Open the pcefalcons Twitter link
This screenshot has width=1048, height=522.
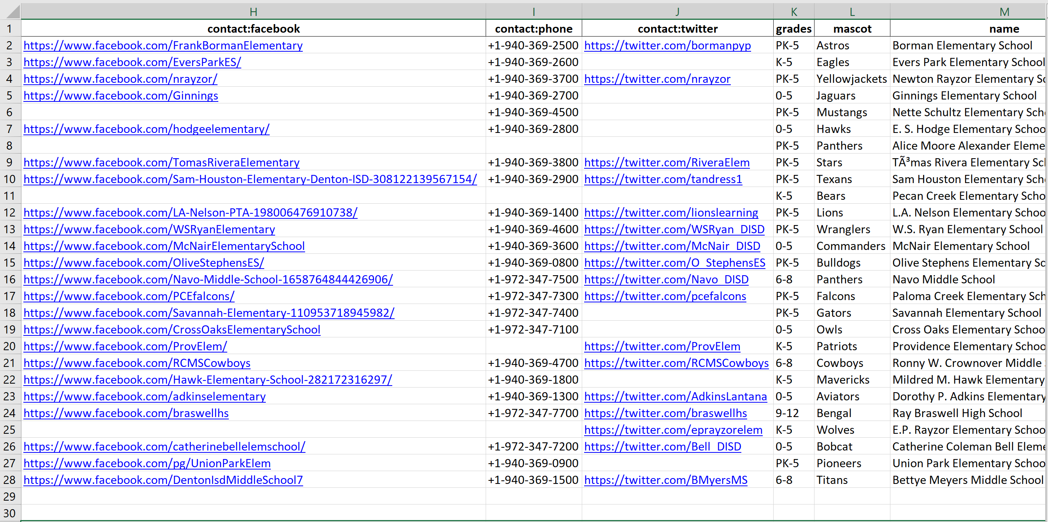(x=665, y=296)
